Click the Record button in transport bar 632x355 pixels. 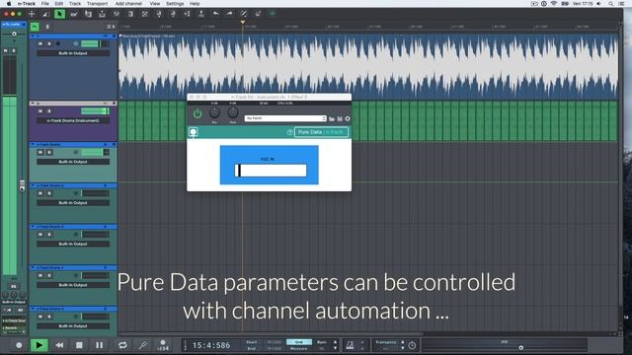point(19,345)
